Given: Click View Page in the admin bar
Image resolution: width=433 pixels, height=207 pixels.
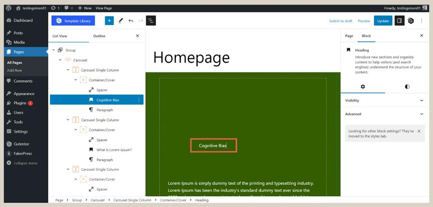Looking at the screenshot, I should (104, 8).
